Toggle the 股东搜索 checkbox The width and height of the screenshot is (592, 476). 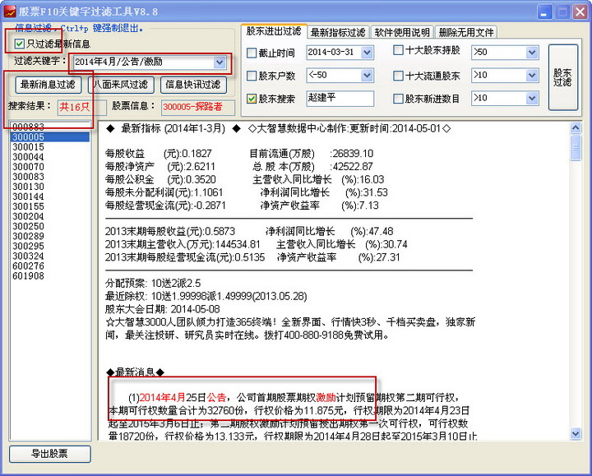(x=252, y=99)
